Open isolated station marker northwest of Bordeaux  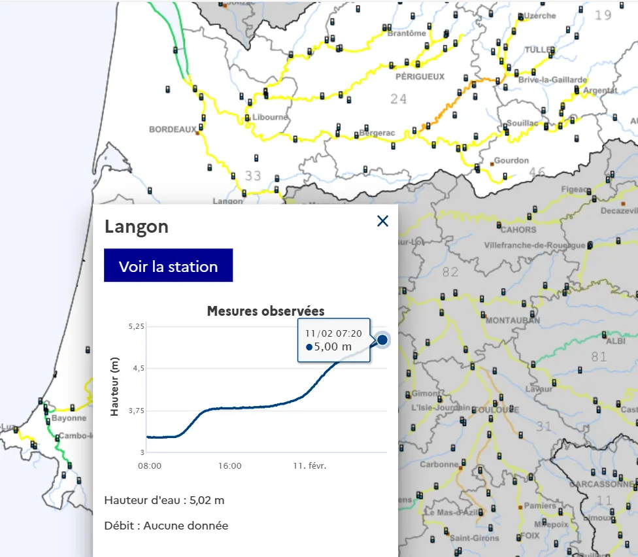tap(167, 89)
